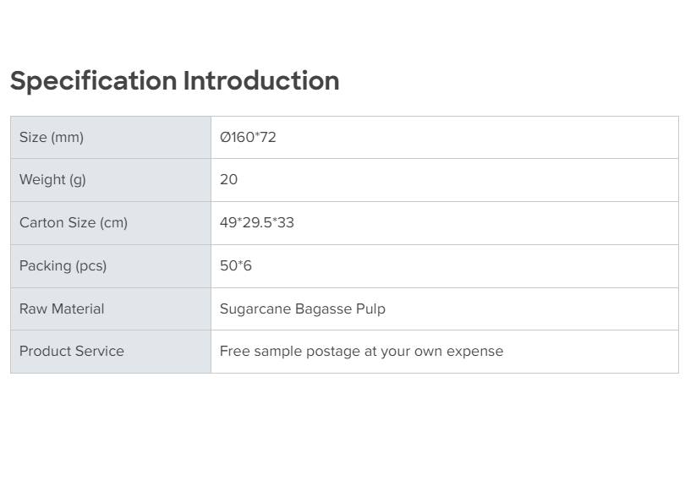Viewport: 696px width, 486px height.
Task: Click the Ø160*72 size value
Action: pos(248,137)
